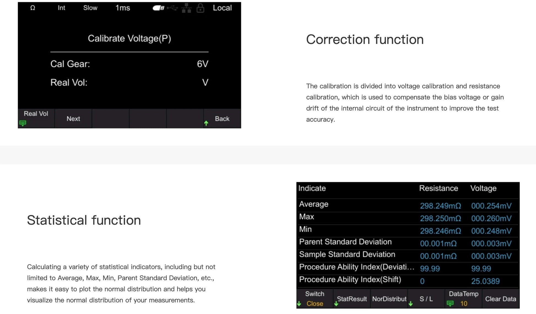The image size is (536, 314).
Task: Select the NorDistribut softkey
Action: [389, 299]
